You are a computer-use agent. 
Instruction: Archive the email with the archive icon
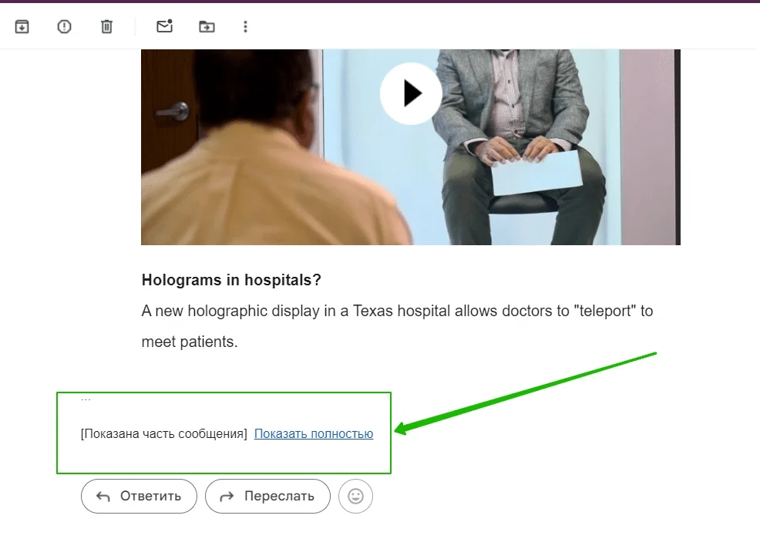click(x=22, y=27)
